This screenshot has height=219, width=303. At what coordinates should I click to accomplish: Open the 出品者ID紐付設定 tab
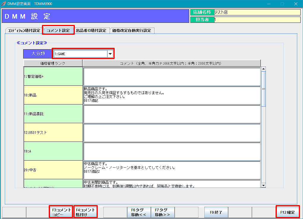(x=91, y=31)
